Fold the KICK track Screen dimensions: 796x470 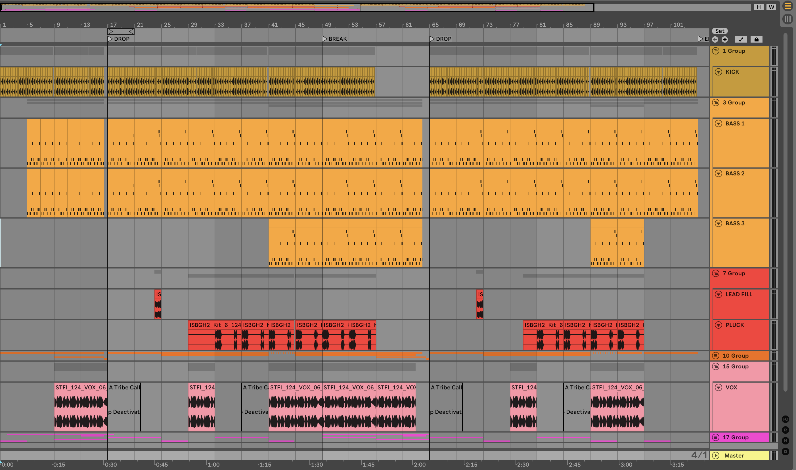click(719, 72)
